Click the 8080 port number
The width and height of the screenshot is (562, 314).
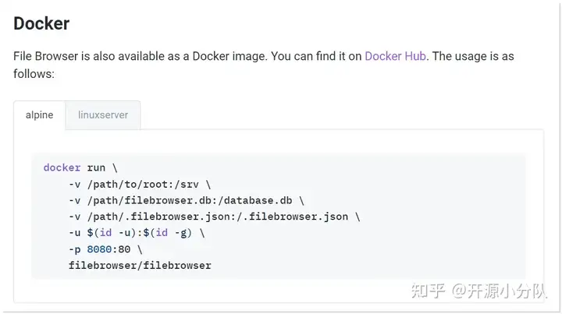(x=99, y=249)
